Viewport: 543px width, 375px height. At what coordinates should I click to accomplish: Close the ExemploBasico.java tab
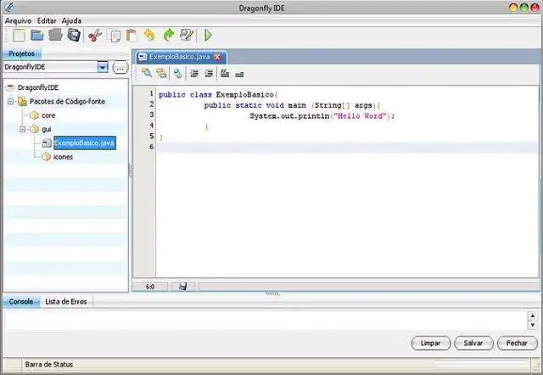pyautogui.click(x=217, y=57)
